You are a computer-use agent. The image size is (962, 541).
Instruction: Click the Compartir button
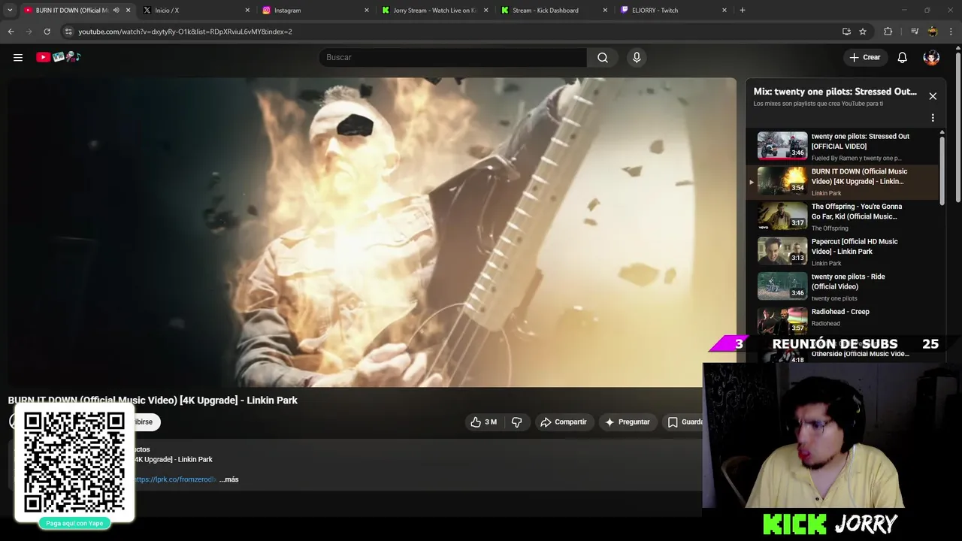564,422
